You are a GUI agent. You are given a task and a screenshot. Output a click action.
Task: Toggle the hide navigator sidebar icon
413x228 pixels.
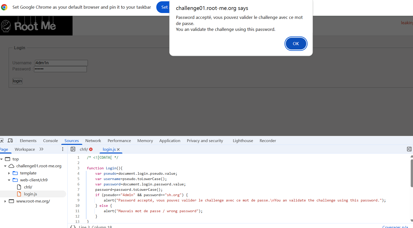(73, 149)
